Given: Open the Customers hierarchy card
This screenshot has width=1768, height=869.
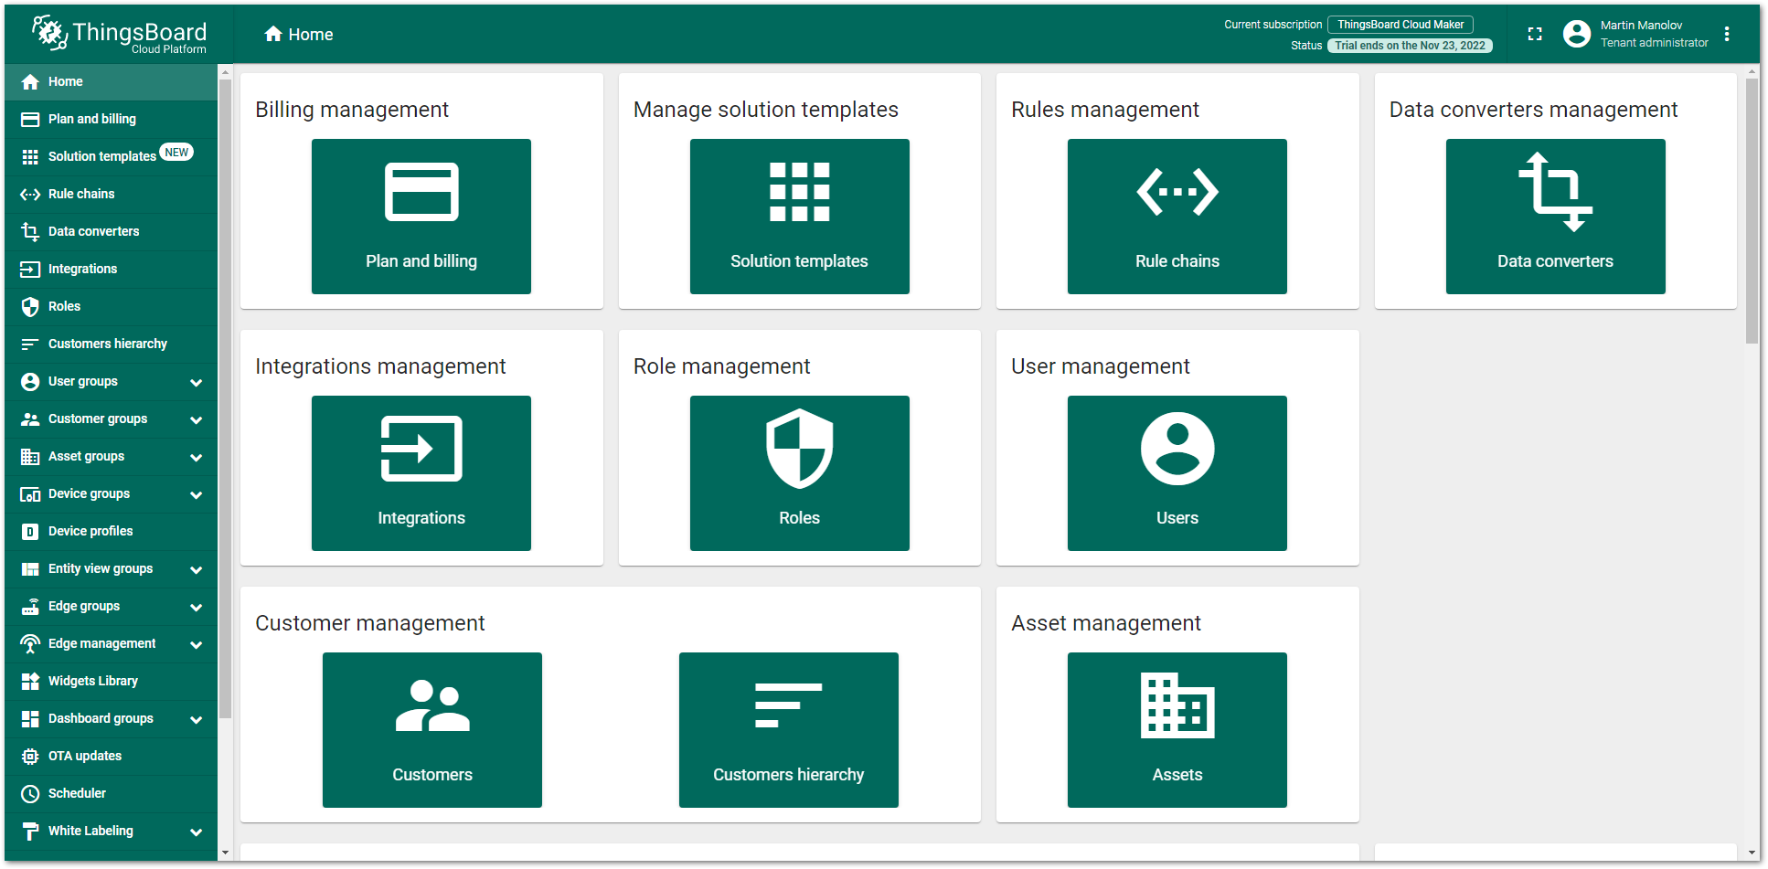Looking at the screenshot, I should (788, 729).
